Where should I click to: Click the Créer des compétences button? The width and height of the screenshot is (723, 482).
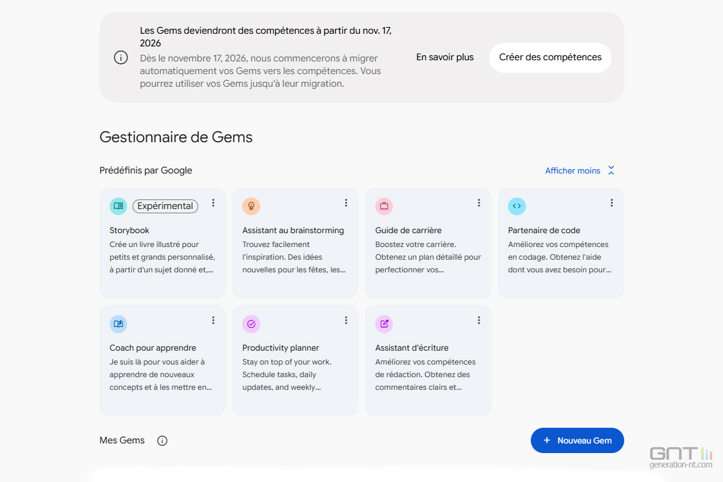click(x=550, y=57)
